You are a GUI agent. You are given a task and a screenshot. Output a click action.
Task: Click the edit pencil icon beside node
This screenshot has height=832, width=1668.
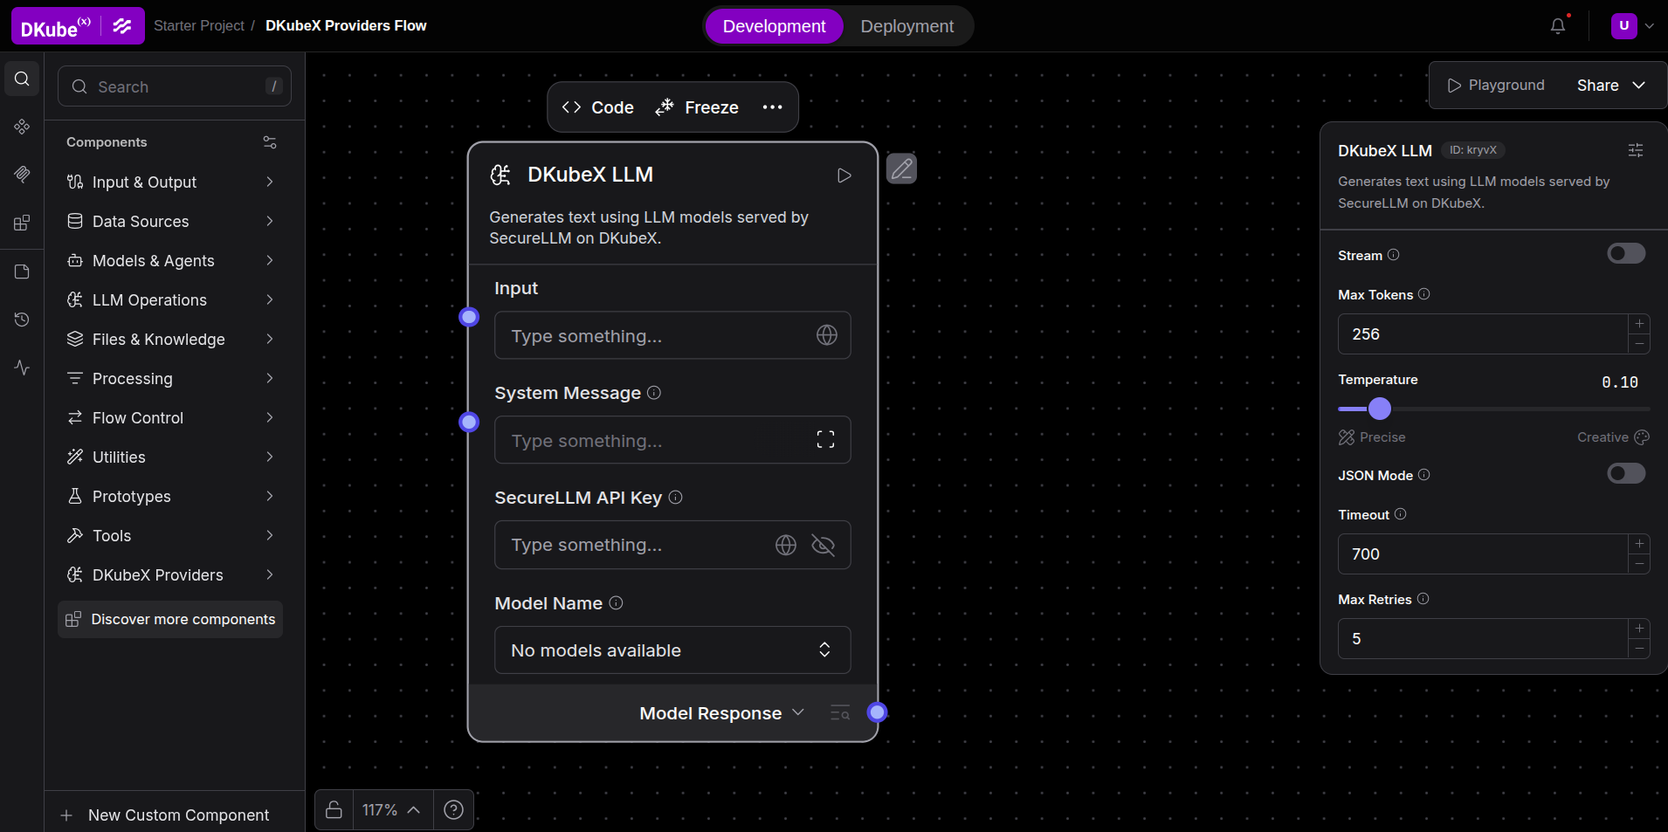click(902, 168)
